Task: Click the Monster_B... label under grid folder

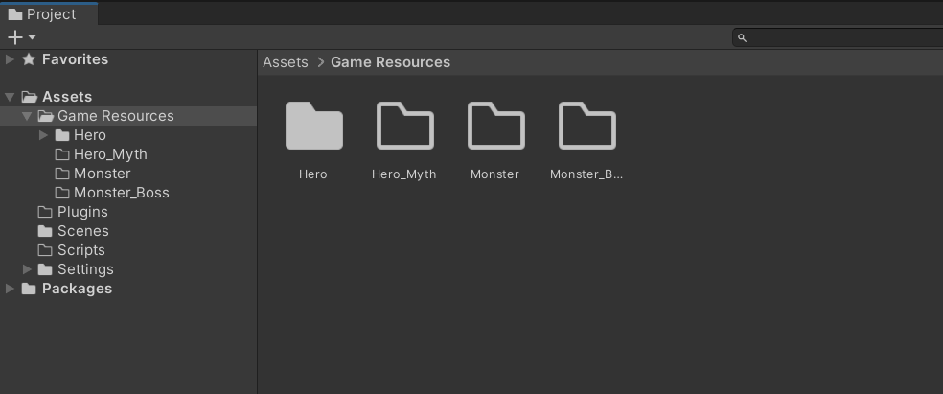Action: (586, 174)
